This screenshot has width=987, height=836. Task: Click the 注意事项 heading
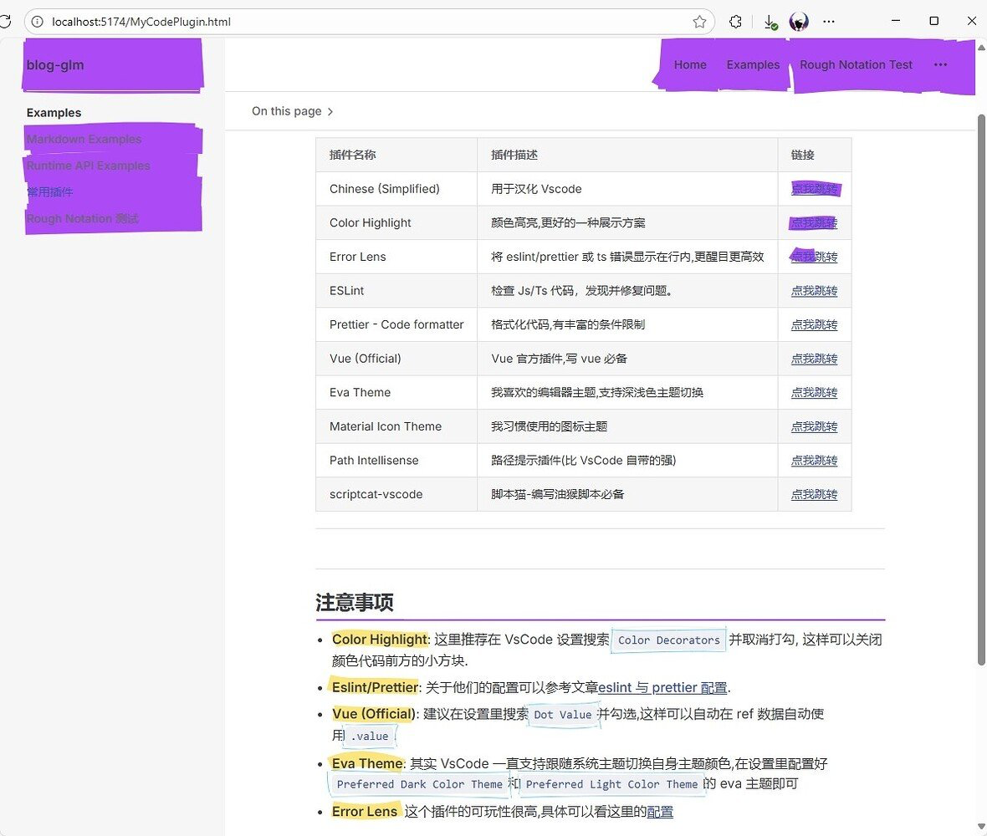pyautogui.click(x=355, y=603)
